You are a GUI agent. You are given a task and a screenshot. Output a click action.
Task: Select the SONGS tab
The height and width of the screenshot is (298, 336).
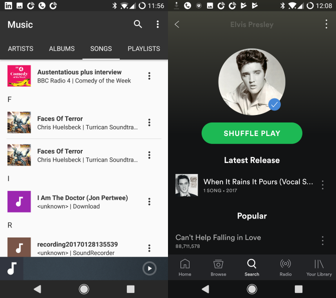click(x=101, y=48)
